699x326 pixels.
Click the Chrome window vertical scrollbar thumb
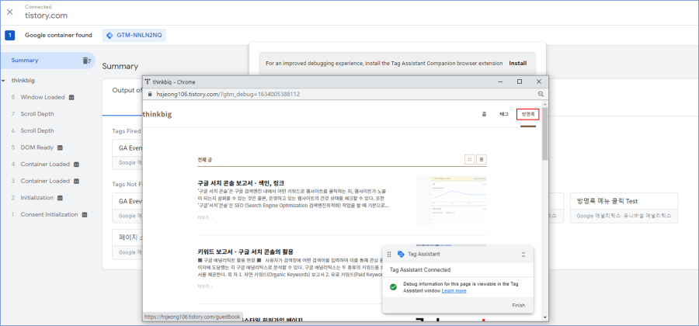click(x=544, y=134)
